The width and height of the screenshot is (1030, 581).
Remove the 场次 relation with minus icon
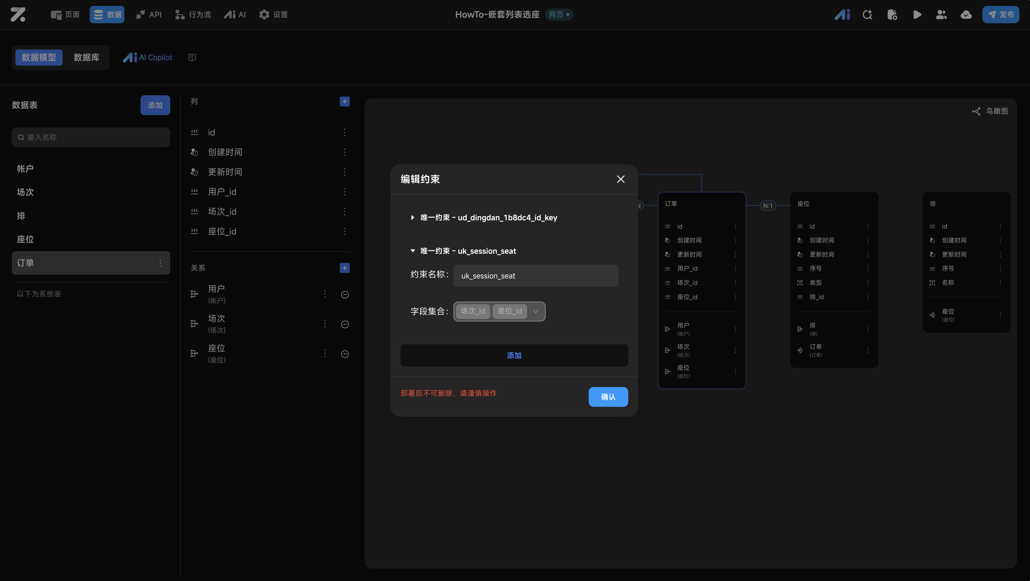point(345,324)
